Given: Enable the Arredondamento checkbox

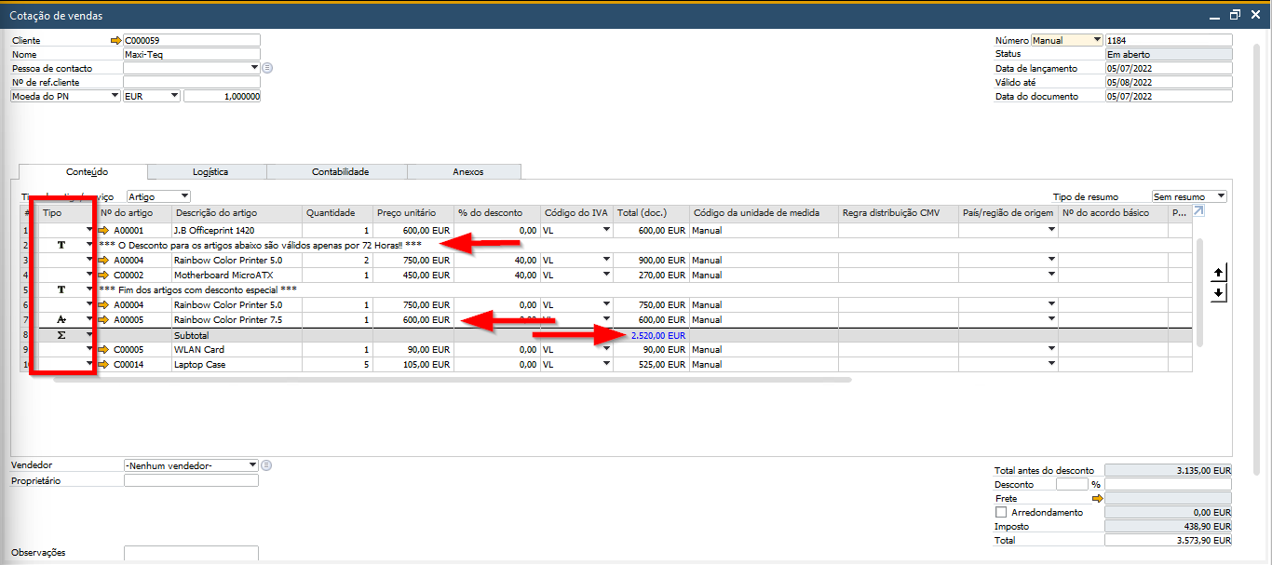Looking at the screenshot, I should pyautogui.click(x=1001, y=512).
